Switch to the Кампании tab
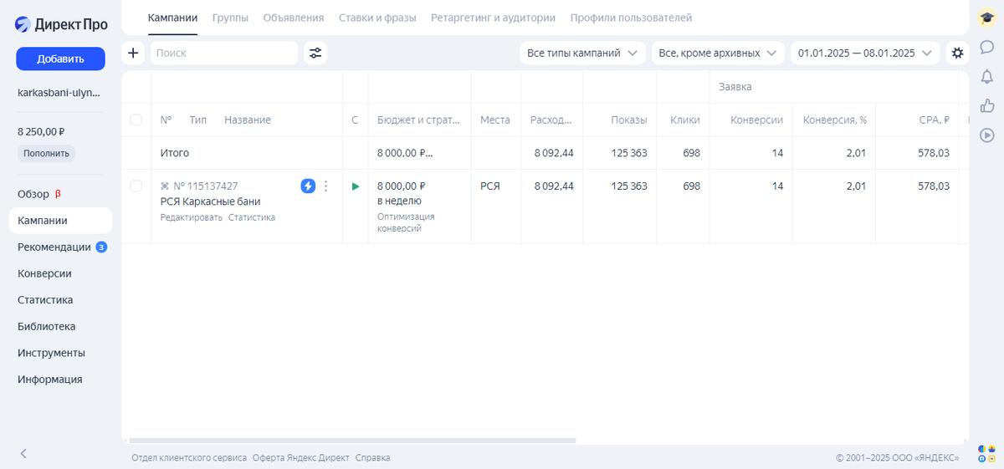Screen dimensions: 1004x469 (172, 18)
